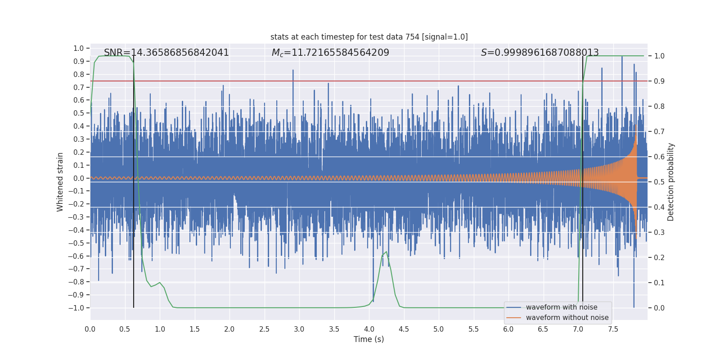Click the chirp mass Mc annotation
This screenshot has height=360, width=720.
pyautogui.click(x=330, y=53)
